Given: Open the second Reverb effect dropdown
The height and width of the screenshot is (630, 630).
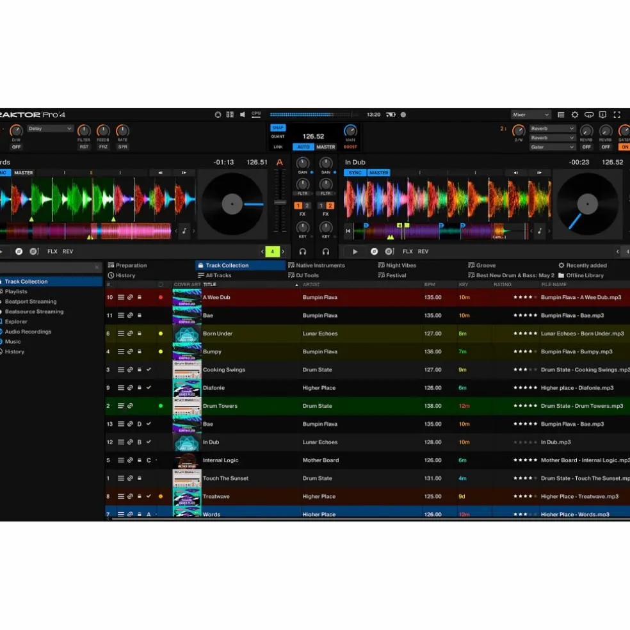Looking at the screenshot, I should (552, 138).
